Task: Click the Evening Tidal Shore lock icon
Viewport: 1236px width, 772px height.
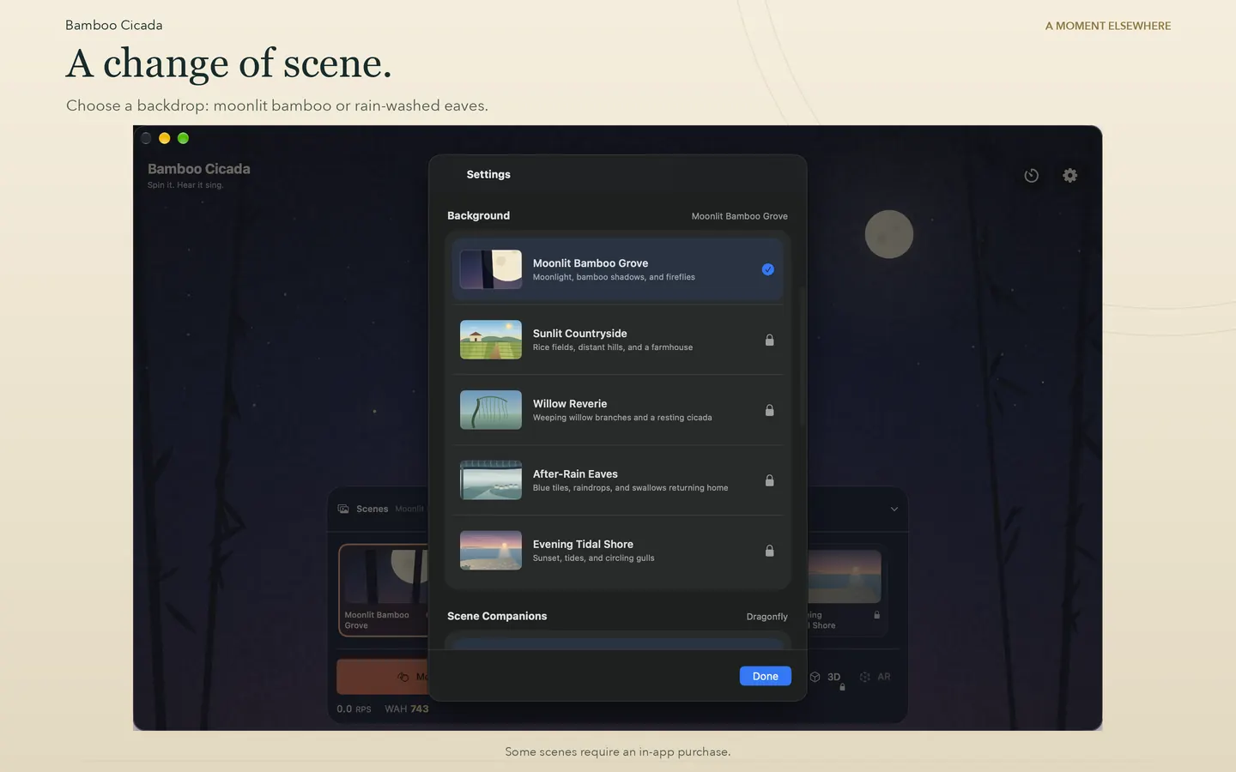Action: 769,551
